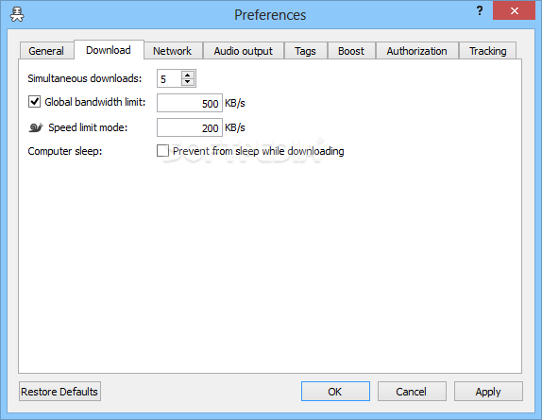Click the app icon in the title bar
Viewport: 542px width, 420px height.
point(17,14)
